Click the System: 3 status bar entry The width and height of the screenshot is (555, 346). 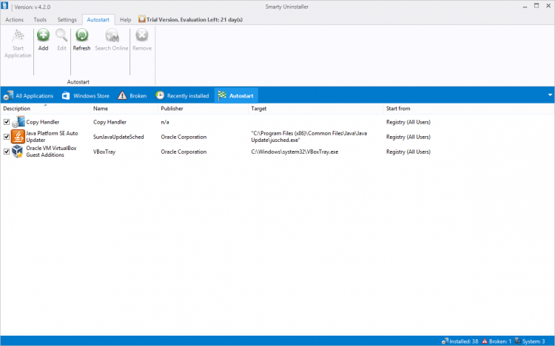coord(530,342)
